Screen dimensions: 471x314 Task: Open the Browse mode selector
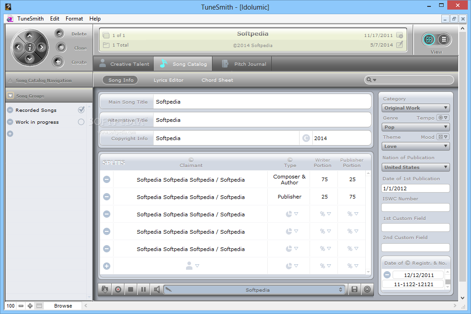pyautogui.click(x=63, y=306)
